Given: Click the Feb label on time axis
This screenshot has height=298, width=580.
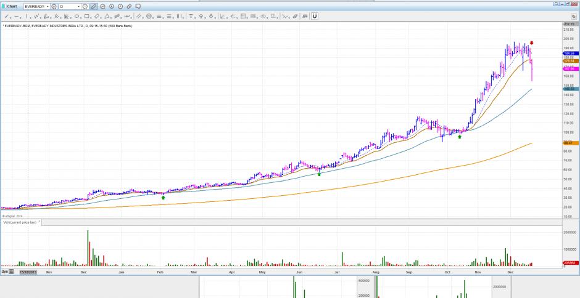Looking at the screenshot, I should tap(160, 272).
